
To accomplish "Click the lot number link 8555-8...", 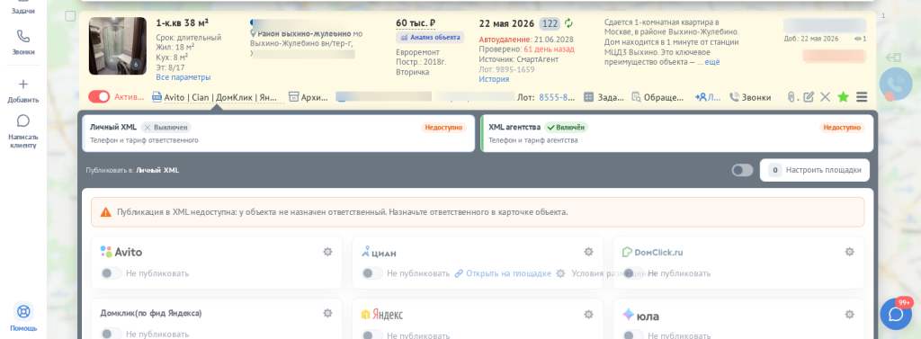I will (x=557, y=97).
